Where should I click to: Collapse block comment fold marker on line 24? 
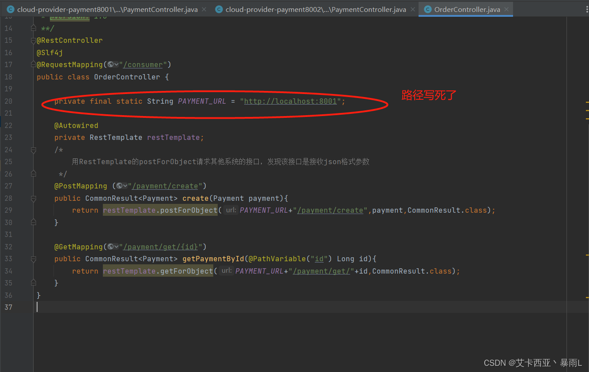pos(34,150)
